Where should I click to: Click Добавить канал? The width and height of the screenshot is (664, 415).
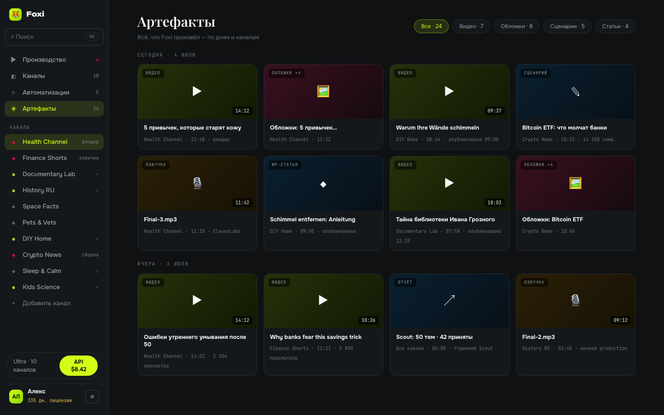pos(54,303)
